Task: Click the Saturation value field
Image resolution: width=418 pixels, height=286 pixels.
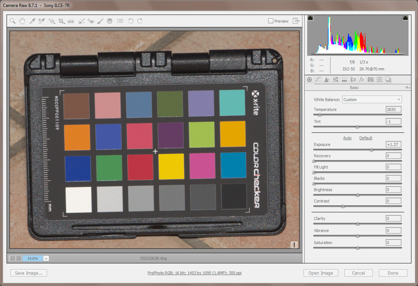Action: click(394, 243)
